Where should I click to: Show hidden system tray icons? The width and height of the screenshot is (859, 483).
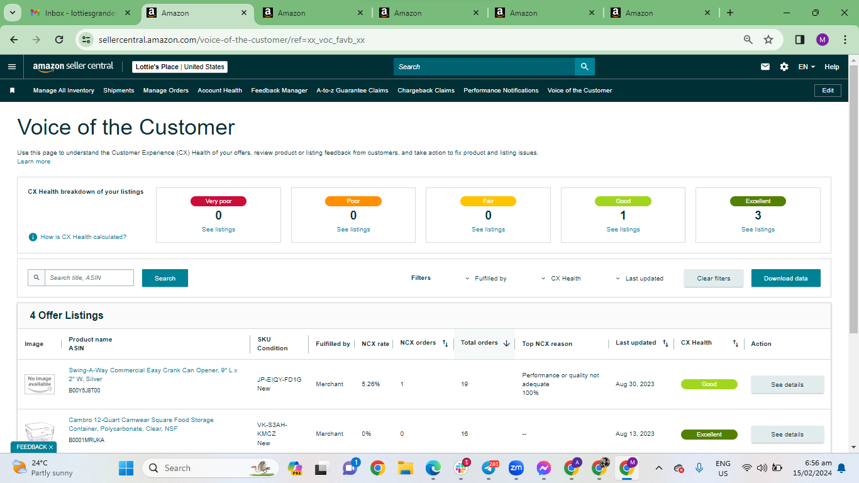(658, 468)
